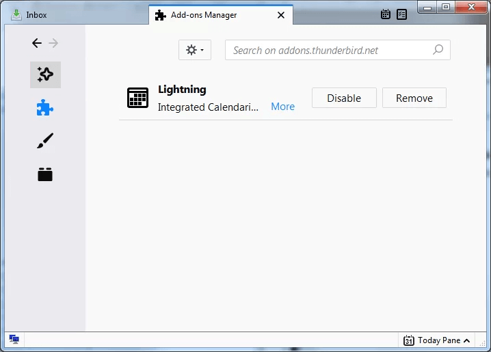Open the Plugins brick category
The width and height of the screenshot is (491, 352).
tap(45, 174)
